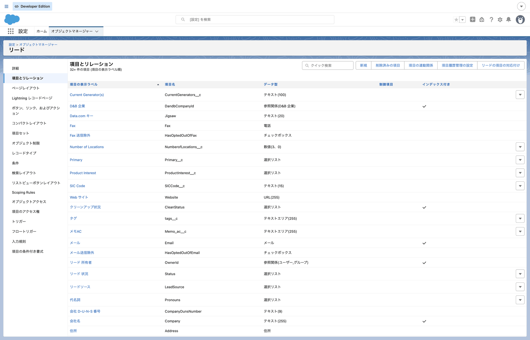Viewport: 530px width, 340px height.
Task: Switch to the ホーム tab
Action: pyautogui.click(x=41, y=31)
